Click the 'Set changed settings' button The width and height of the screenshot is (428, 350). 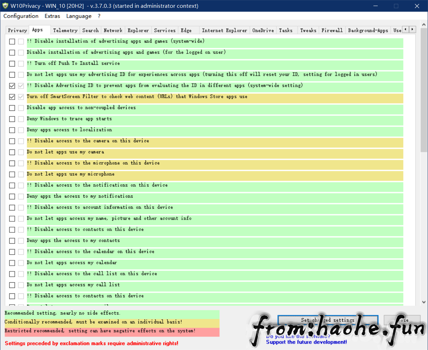pos(328,320)
